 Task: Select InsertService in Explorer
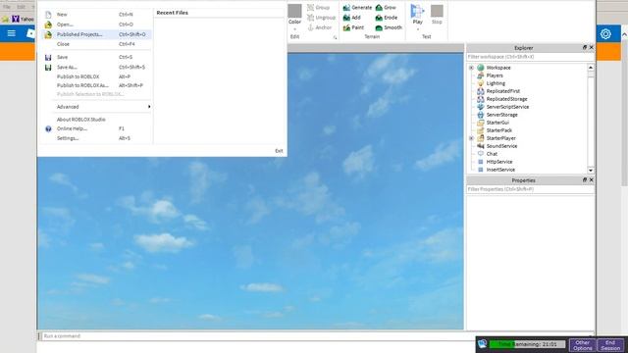[500, 170]
